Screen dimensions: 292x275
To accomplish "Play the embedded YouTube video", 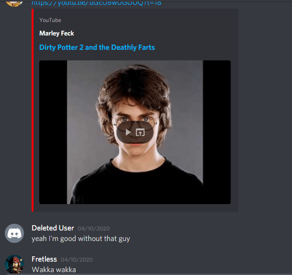I will (128, 132).
